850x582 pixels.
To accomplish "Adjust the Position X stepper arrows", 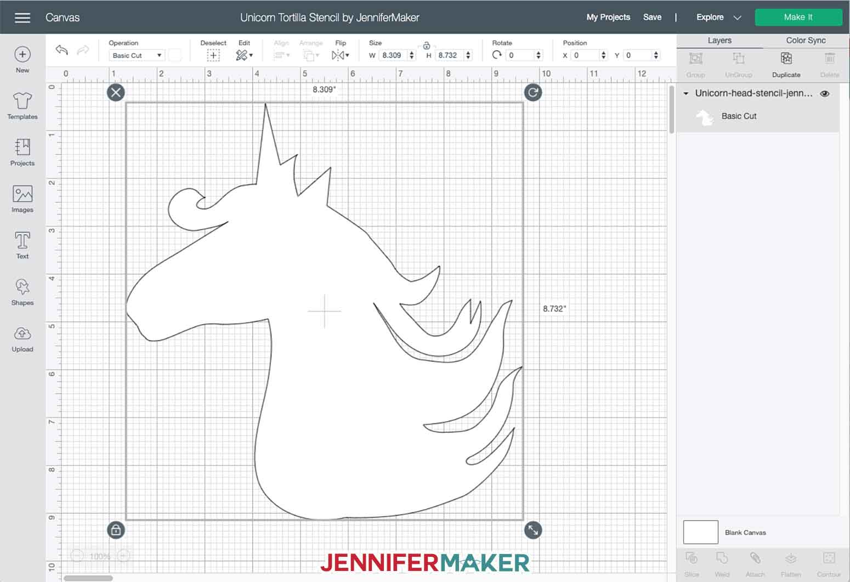I will pyautogui.click(x=603, y=55).
